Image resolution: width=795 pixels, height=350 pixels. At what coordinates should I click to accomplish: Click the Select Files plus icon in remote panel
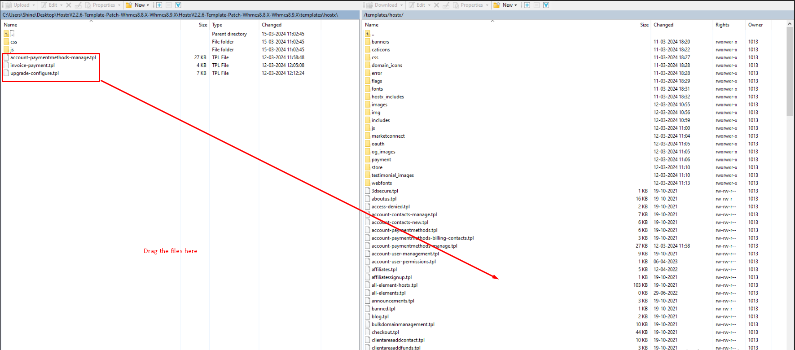point(527,5)
